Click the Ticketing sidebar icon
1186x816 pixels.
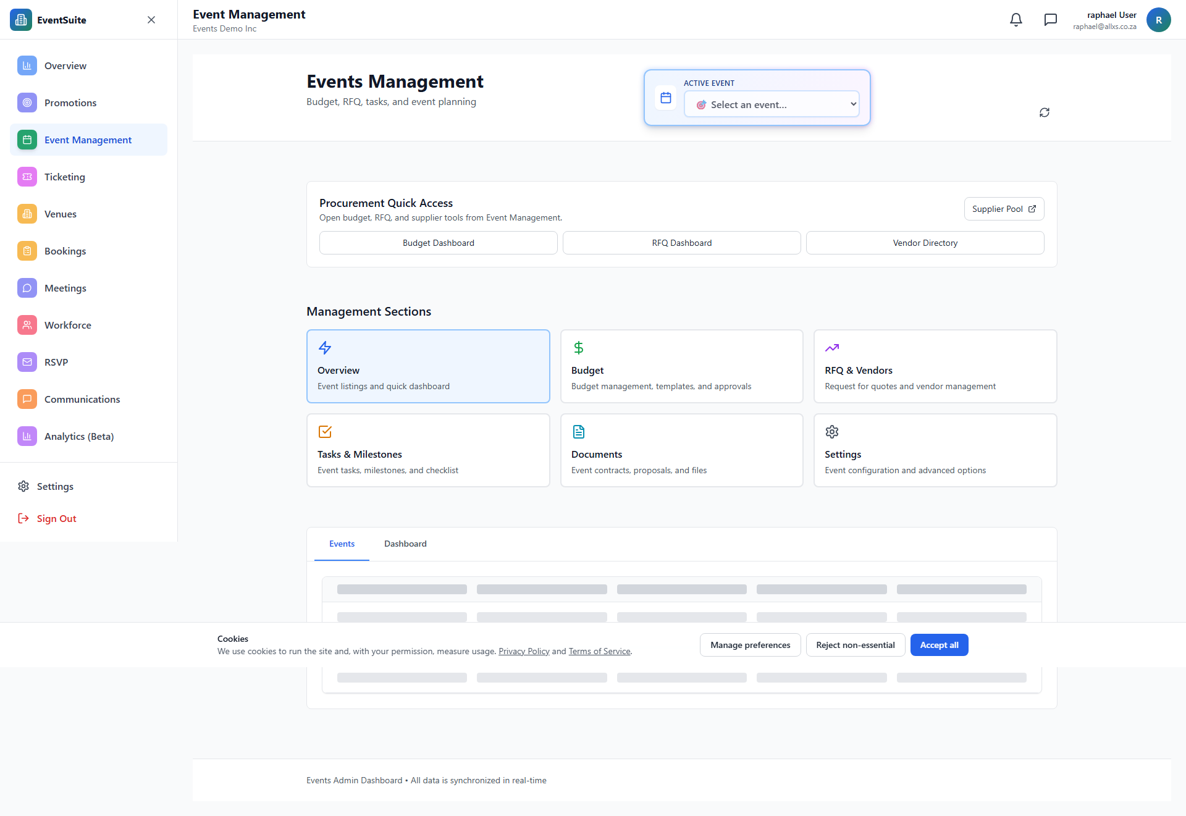(27, 177)
